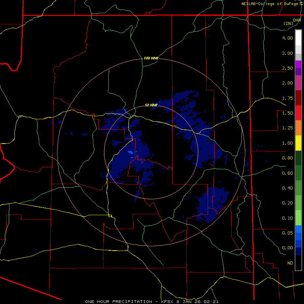Pick the orange swatch beside 1.25
This screenshot has width=304, height=304.
[298, 128]
